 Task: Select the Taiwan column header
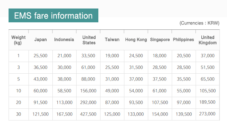coord(112,40)
